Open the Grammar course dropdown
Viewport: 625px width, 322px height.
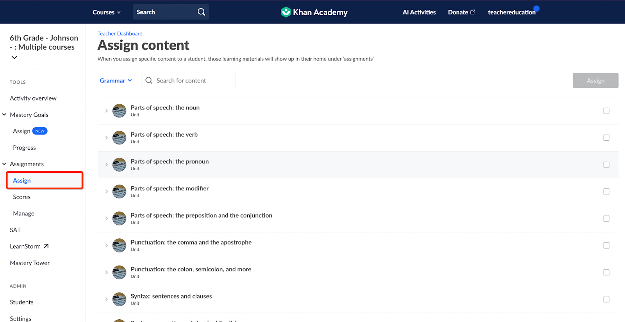116,80
